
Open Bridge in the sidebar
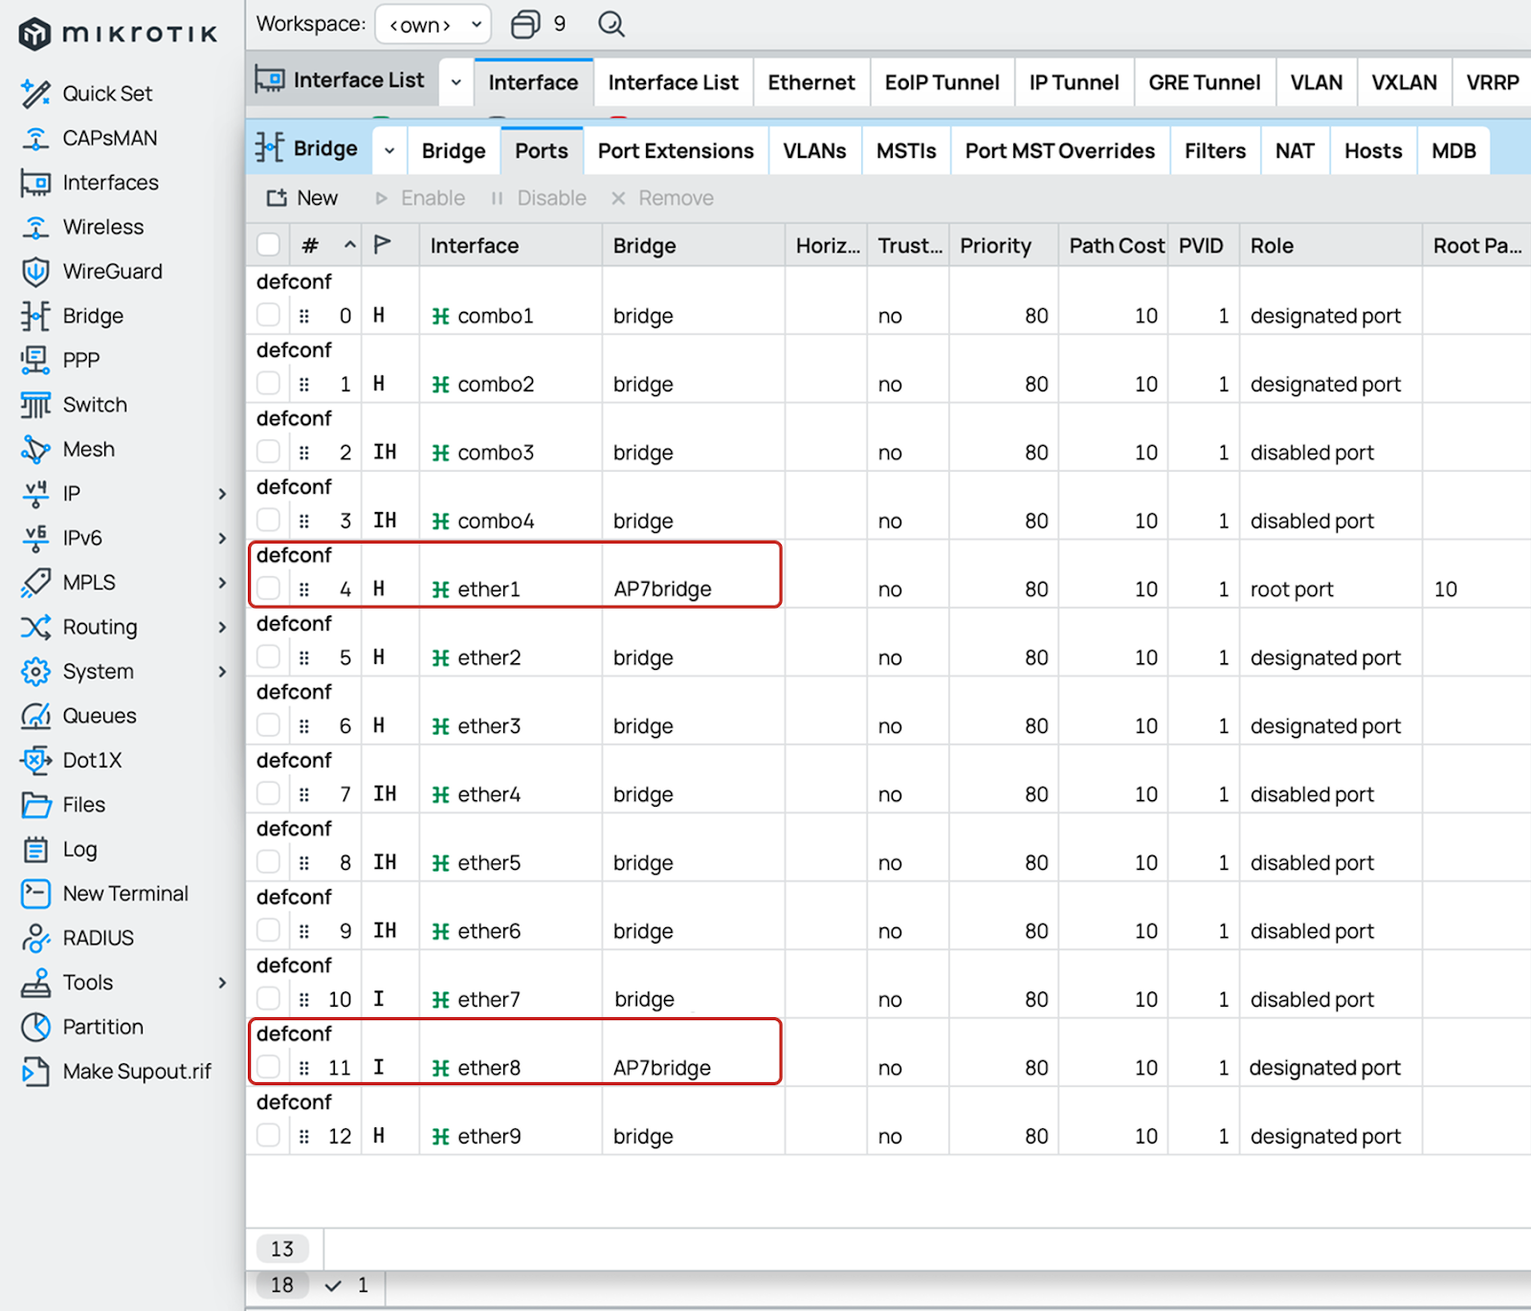pos(72,316)
